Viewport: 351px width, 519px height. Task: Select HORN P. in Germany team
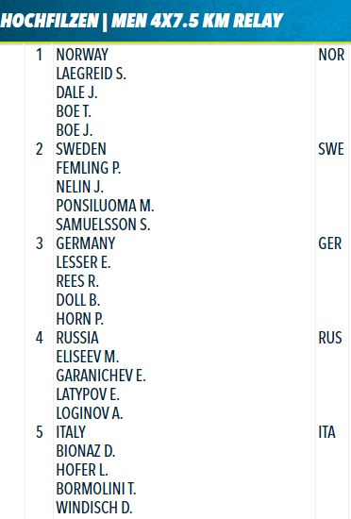tap(79, 319)
